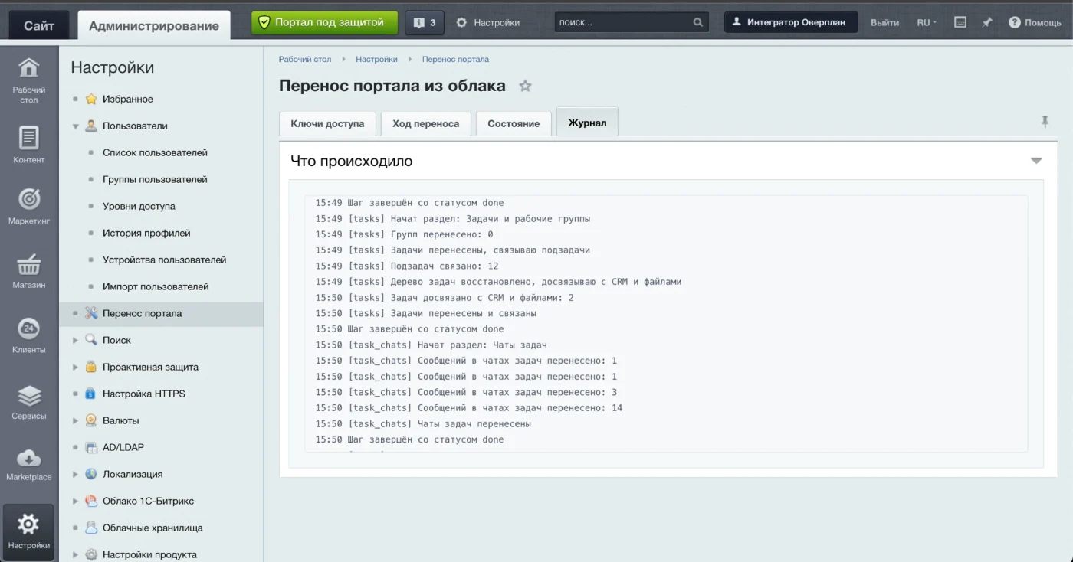Expand the Валюты tree node
1073x562 pixels.
(x=75, y=420)
